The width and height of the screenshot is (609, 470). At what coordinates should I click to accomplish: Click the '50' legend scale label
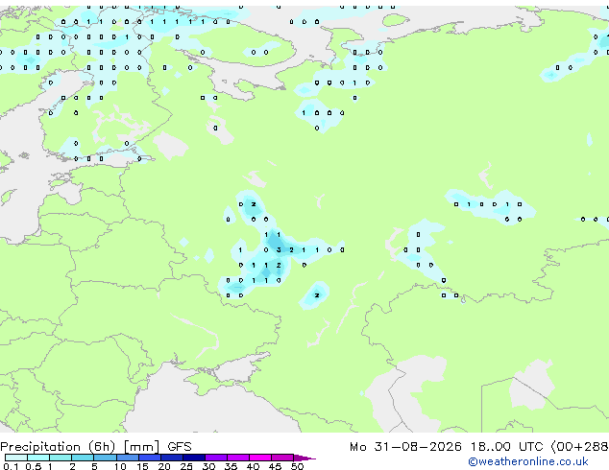click(x=297, y=466)
